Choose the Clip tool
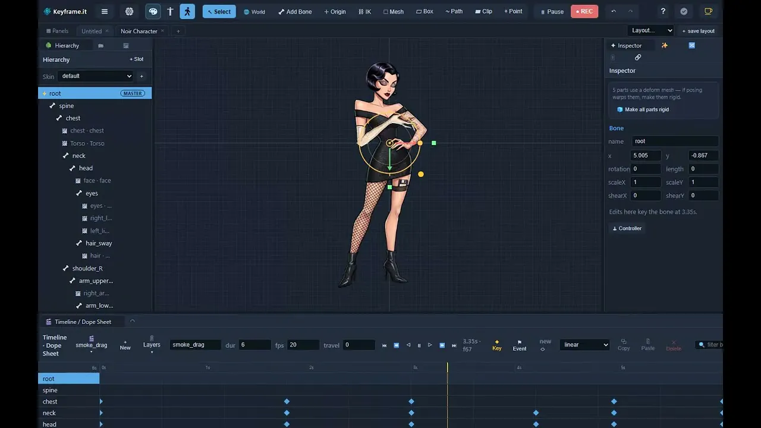This screenshot has height=428, width=761. tap(483, 11)
